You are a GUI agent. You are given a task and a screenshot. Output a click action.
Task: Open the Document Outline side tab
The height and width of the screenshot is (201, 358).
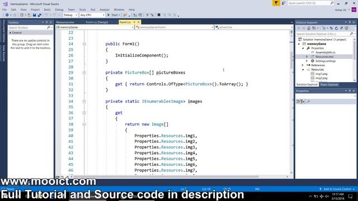pos(4,31)
